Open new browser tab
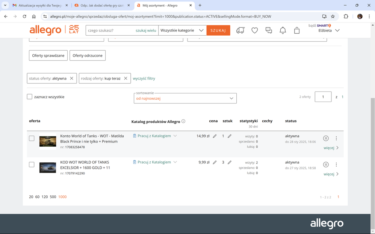This screenshot has width=375, height=234. pyautogui.click(x=200, y=5)
